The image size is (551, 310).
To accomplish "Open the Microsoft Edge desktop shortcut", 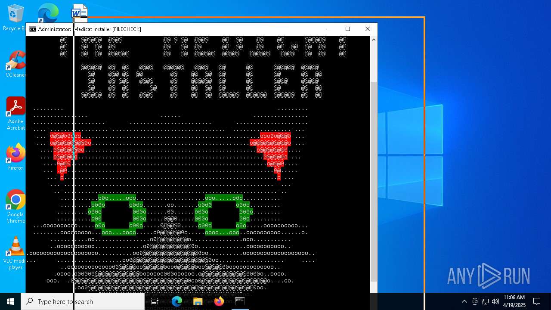I will pyautogui.click(x=47, y=12).
